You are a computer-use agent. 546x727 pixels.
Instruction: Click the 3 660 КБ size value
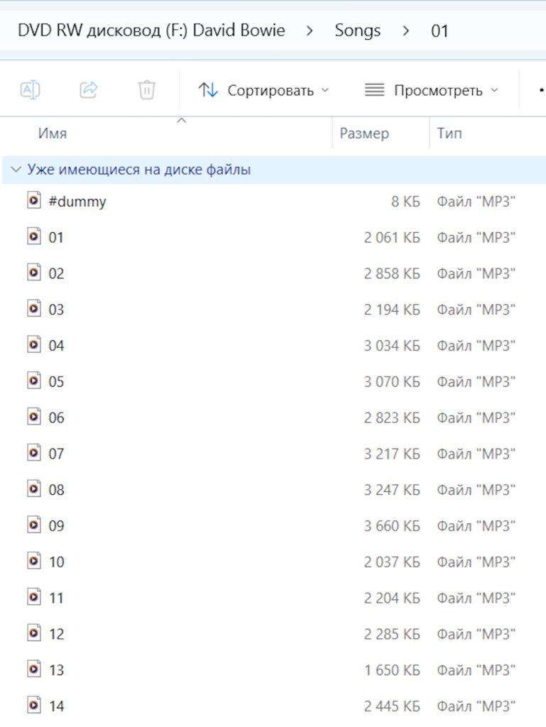click(x=392, y=526)
